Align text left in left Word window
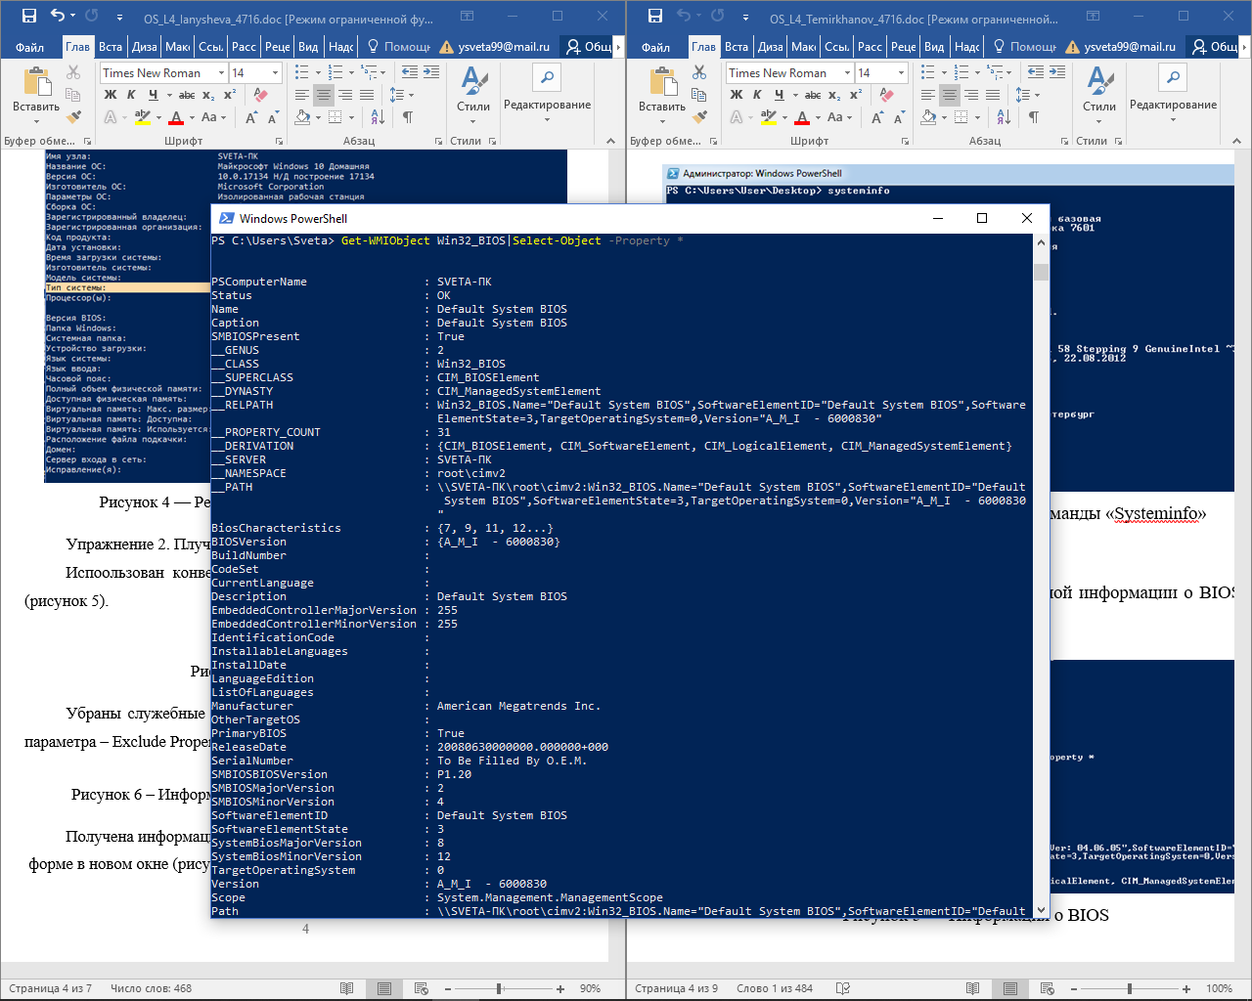 (302, 95)
